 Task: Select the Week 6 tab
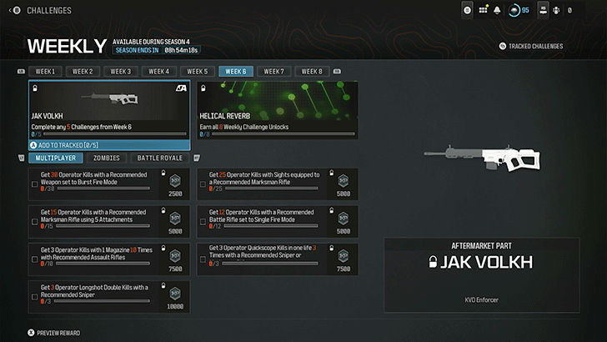click(236, 71)
